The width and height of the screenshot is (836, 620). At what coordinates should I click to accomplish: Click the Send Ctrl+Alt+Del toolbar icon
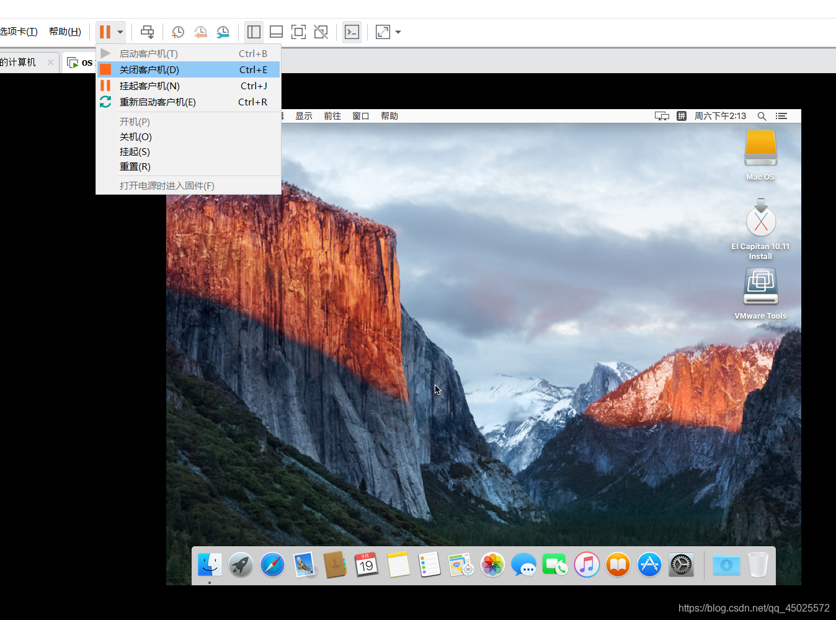147,32
